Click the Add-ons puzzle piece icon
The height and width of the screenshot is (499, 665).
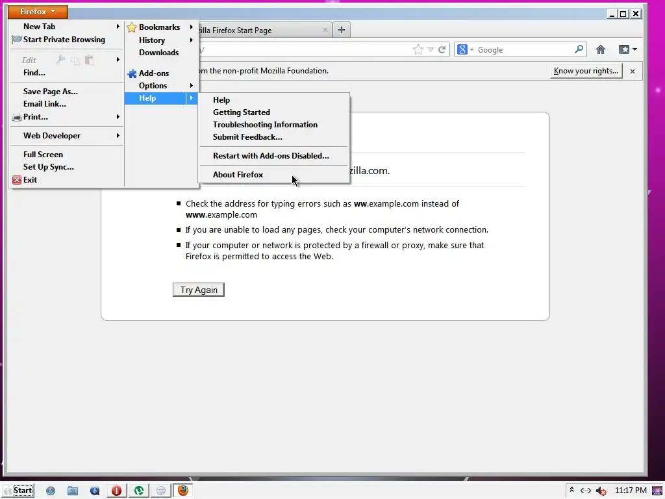pos(132,73)
